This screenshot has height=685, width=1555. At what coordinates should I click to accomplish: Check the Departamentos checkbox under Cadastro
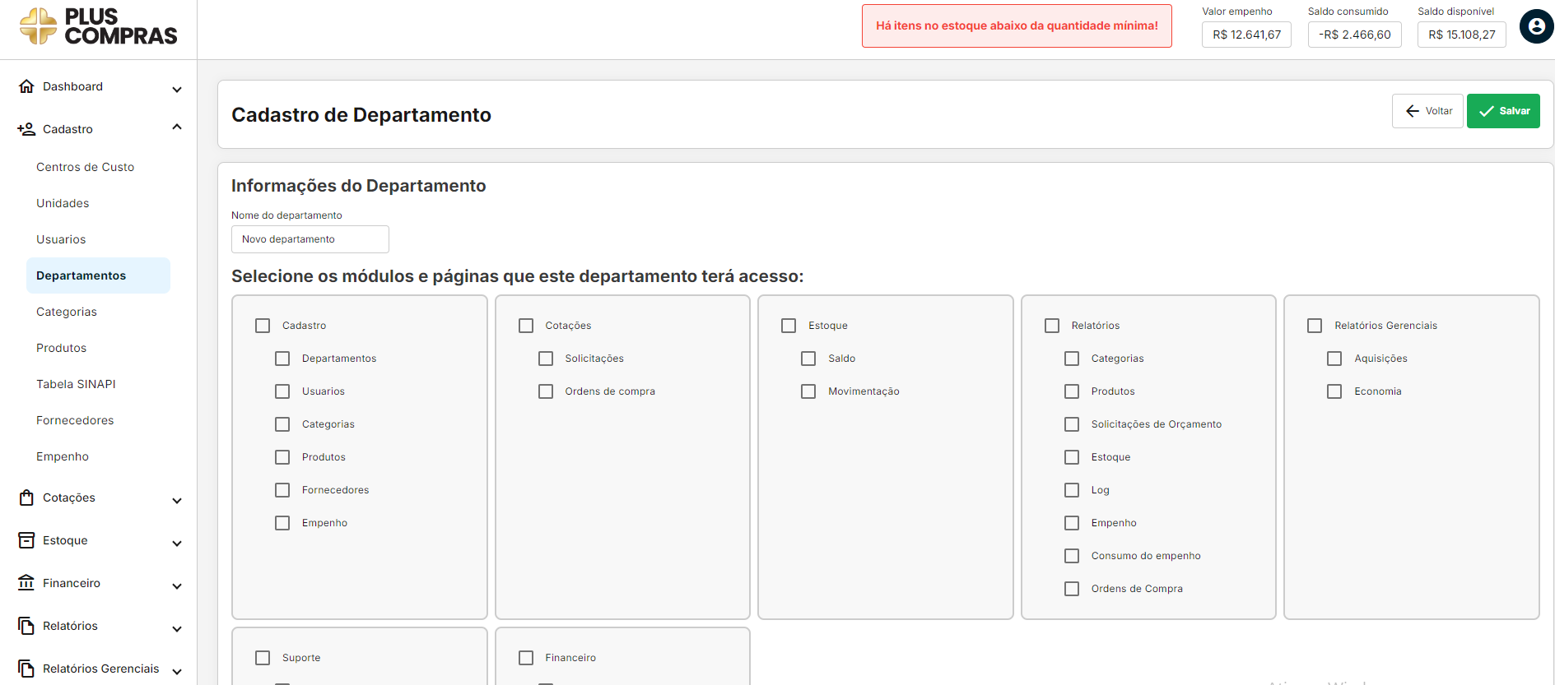coord(282,359)
